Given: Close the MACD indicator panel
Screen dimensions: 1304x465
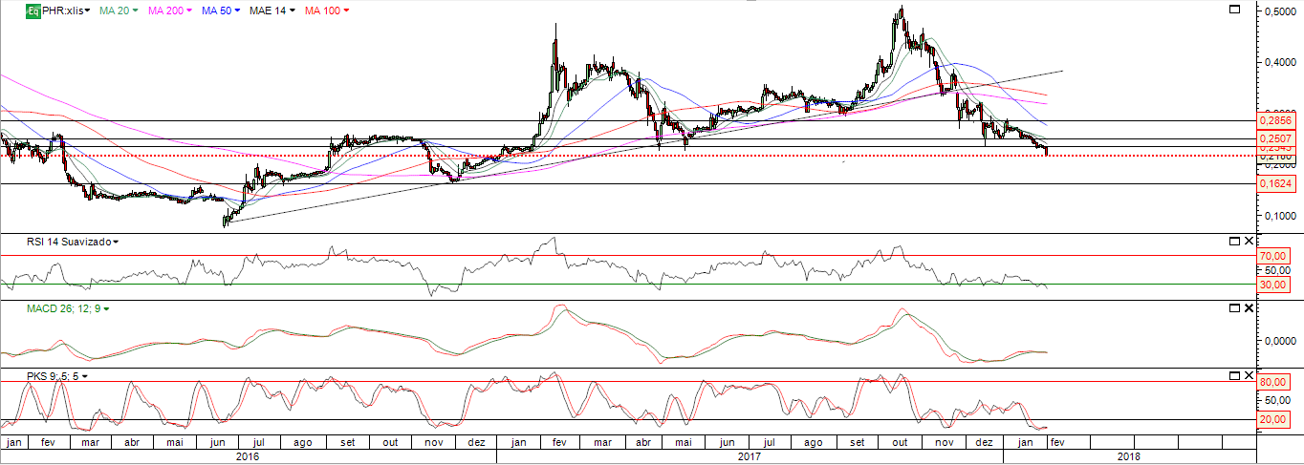Looking at the screenshot, I should [1249, 309].
